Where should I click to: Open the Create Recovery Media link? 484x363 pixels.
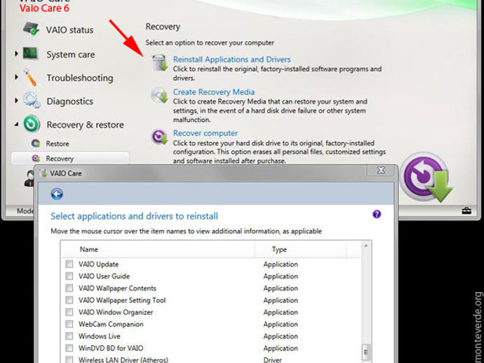(214, 92)
